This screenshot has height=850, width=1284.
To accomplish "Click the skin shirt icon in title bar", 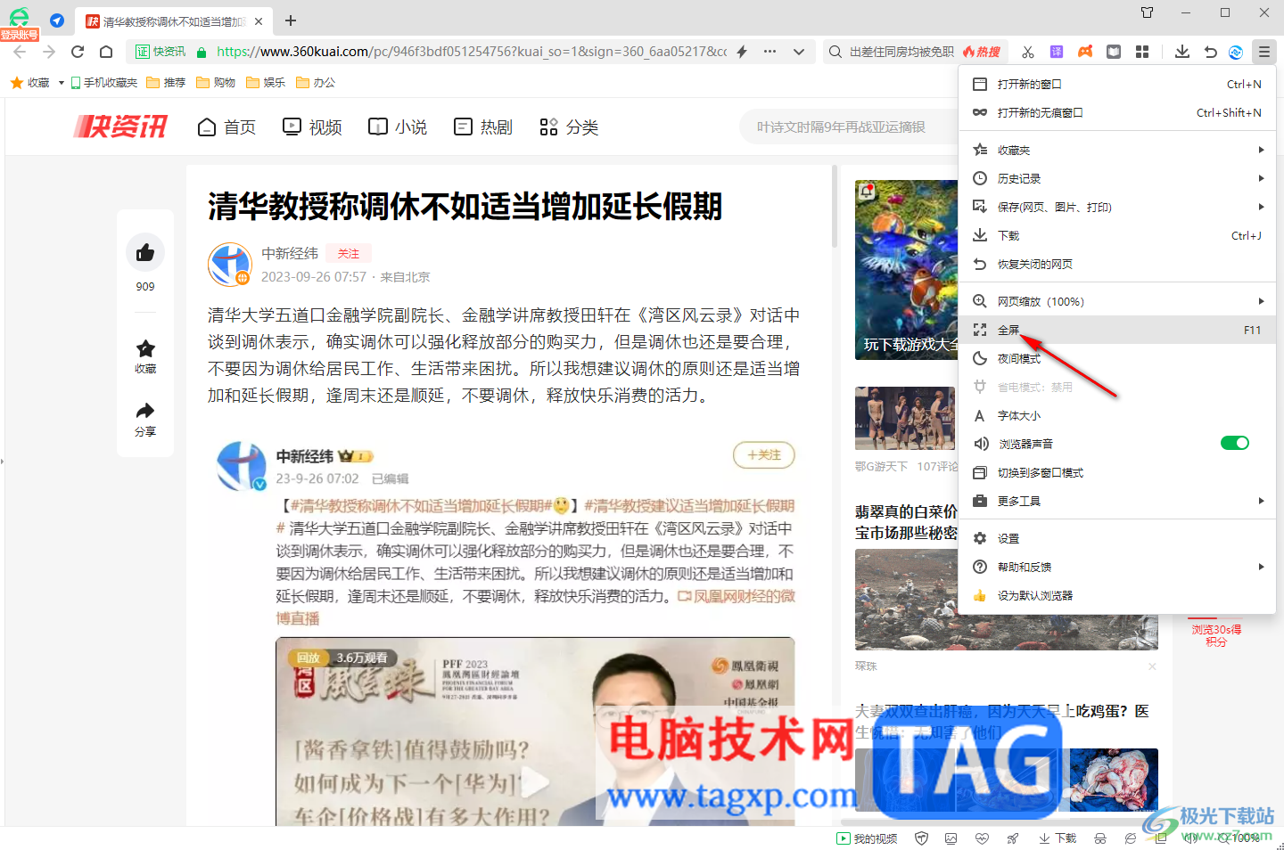I will click(1148, 12).
